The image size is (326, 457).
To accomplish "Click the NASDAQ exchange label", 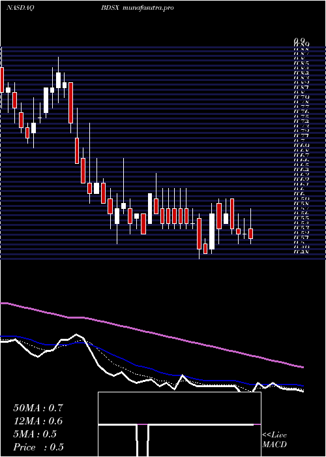I will (20, 8).
